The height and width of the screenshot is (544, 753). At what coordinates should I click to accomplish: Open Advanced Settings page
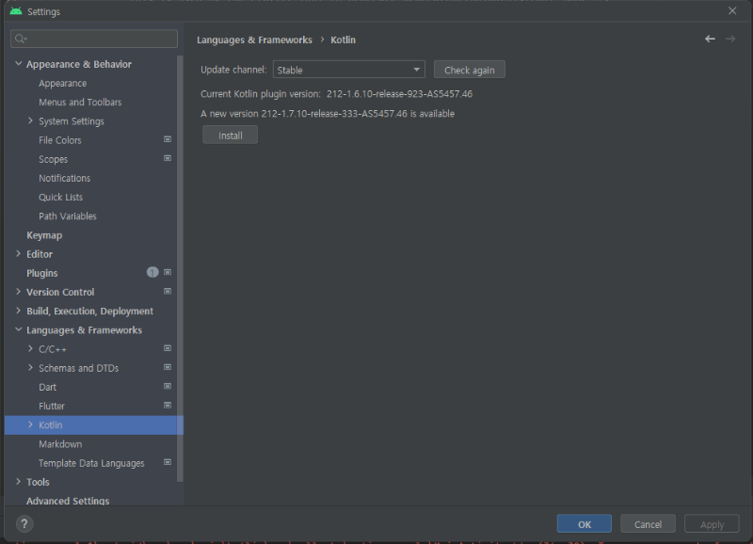coord(68,501)
